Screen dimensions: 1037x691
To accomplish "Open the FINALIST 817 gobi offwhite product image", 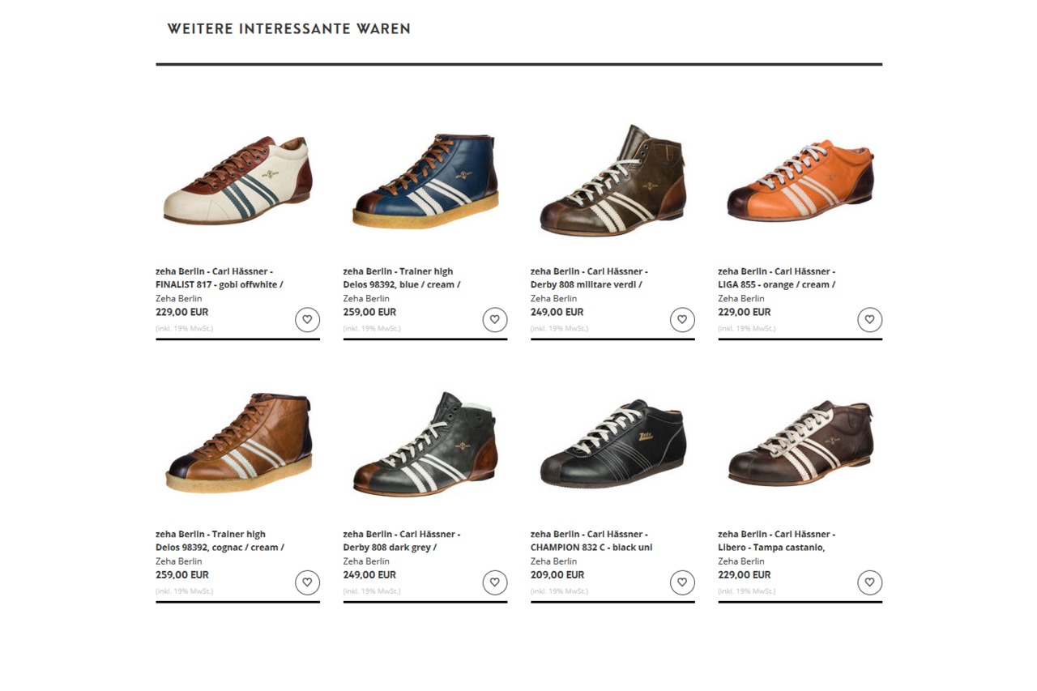I will pyautogui.click(x=238, y=181).
